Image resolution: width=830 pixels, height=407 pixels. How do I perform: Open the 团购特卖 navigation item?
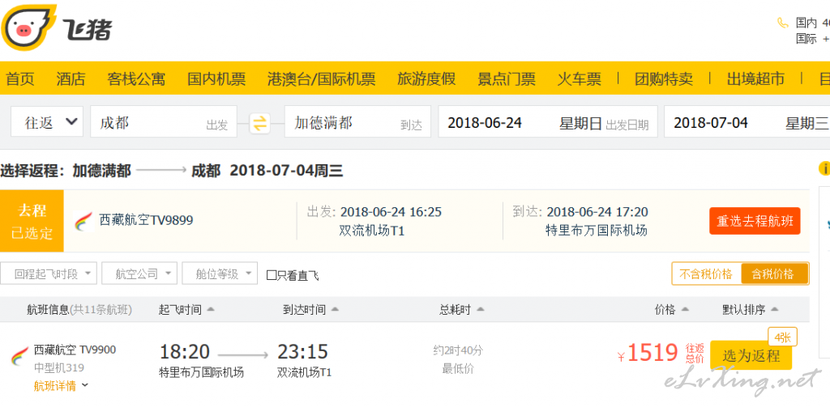point(664,78)
